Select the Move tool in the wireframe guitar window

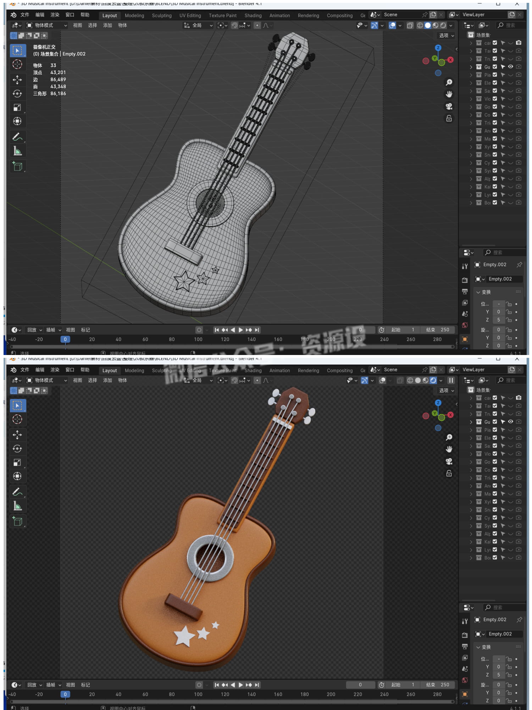(x=17, y=80)
